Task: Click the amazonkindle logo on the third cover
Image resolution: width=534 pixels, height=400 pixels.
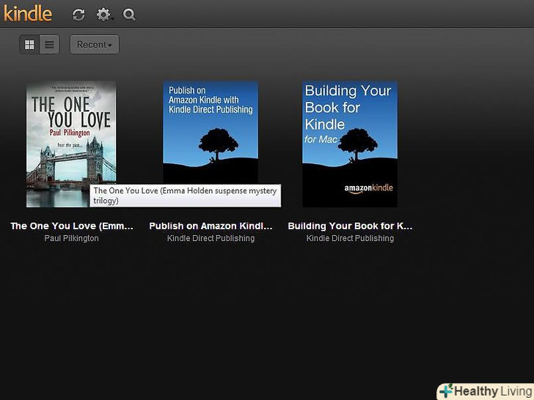Action: [x=368, y=189]
